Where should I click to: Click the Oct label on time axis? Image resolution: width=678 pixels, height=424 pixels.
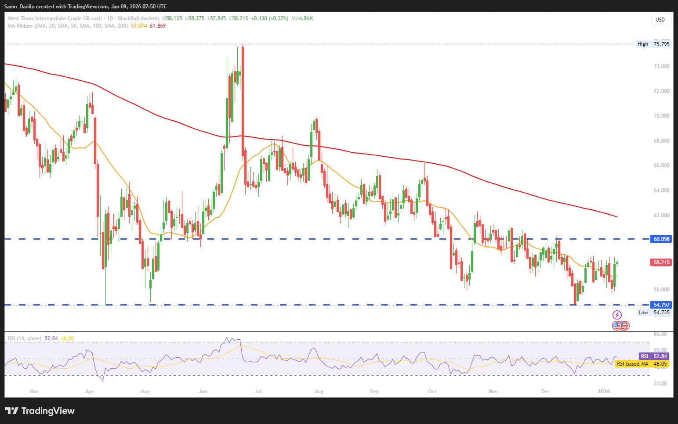(x=432, y=392)
